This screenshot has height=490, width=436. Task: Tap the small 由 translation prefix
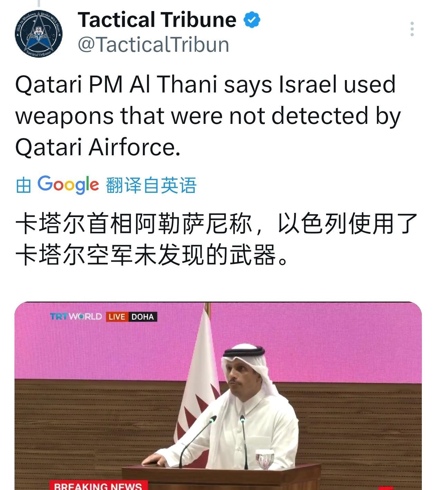tap(23, 185)
